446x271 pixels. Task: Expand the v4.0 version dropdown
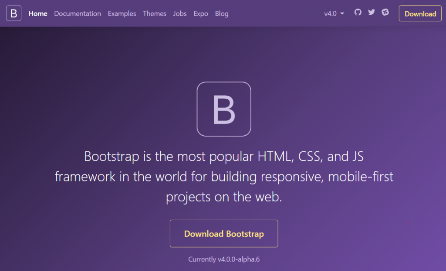coord(334,13)
